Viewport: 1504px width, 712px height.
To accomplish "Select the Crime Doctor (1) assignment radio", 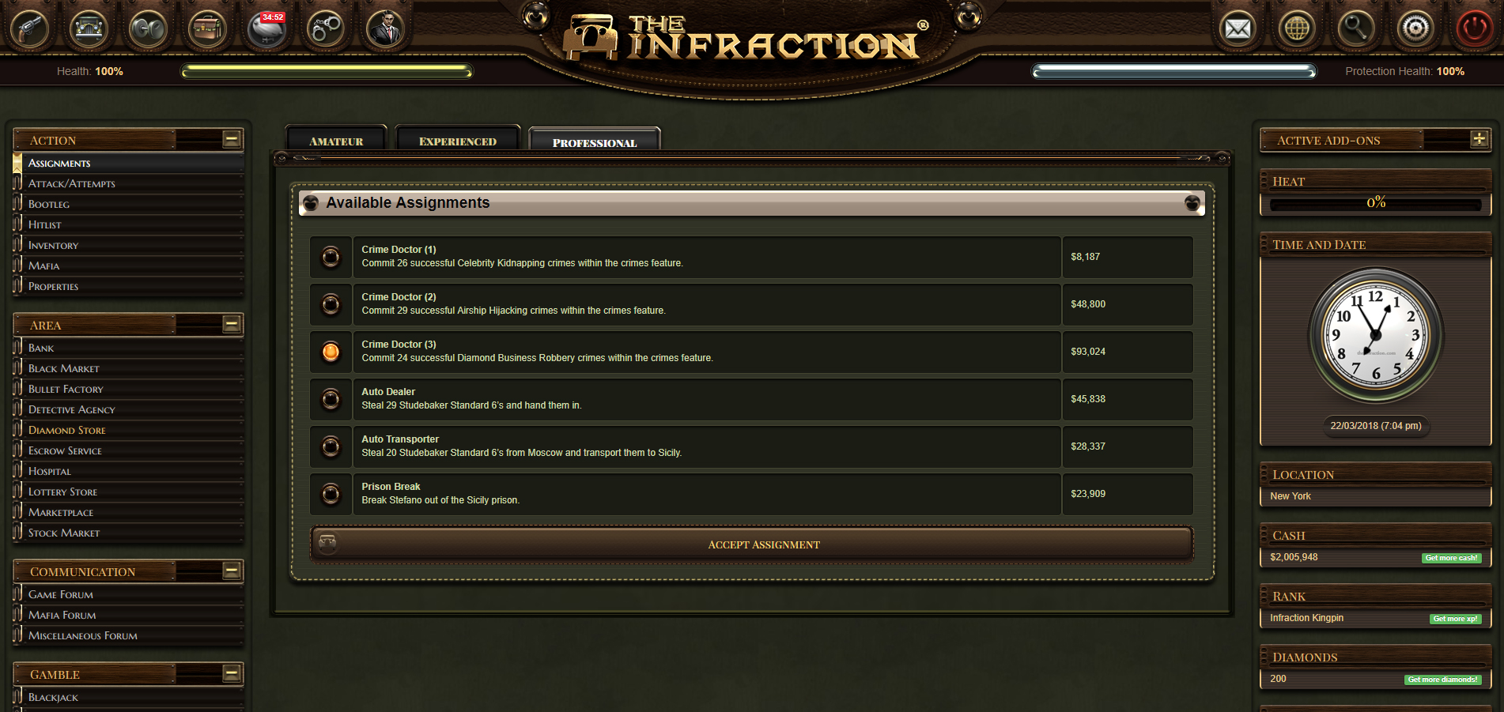I will click(x=331, y=257).
